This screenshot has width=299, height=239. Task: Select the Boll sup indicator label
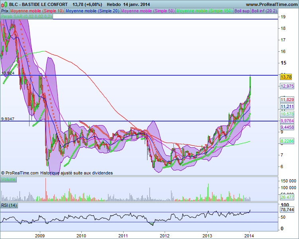point(242,11)
